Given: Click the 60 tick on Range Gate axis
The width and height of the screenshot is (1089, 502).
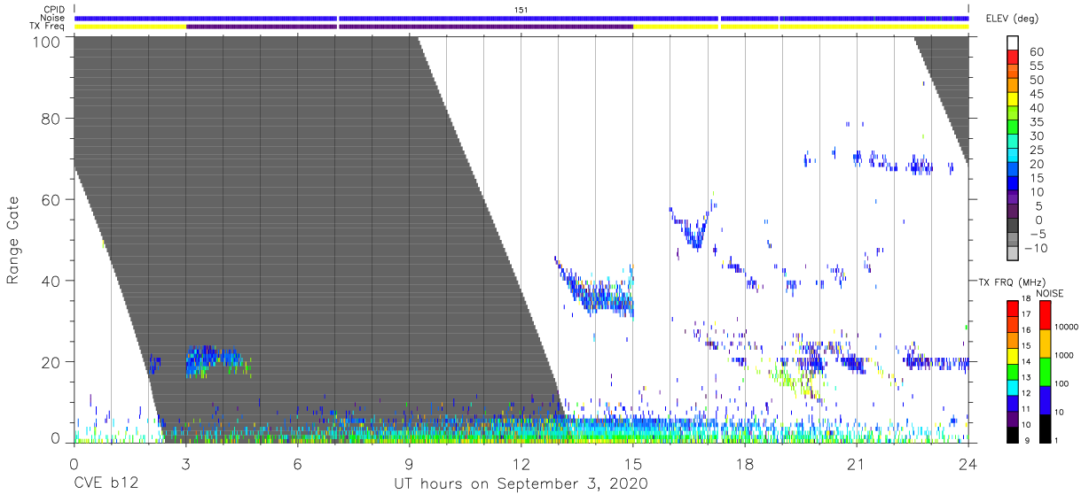Looking at the screenshot, I should [51, 200].
